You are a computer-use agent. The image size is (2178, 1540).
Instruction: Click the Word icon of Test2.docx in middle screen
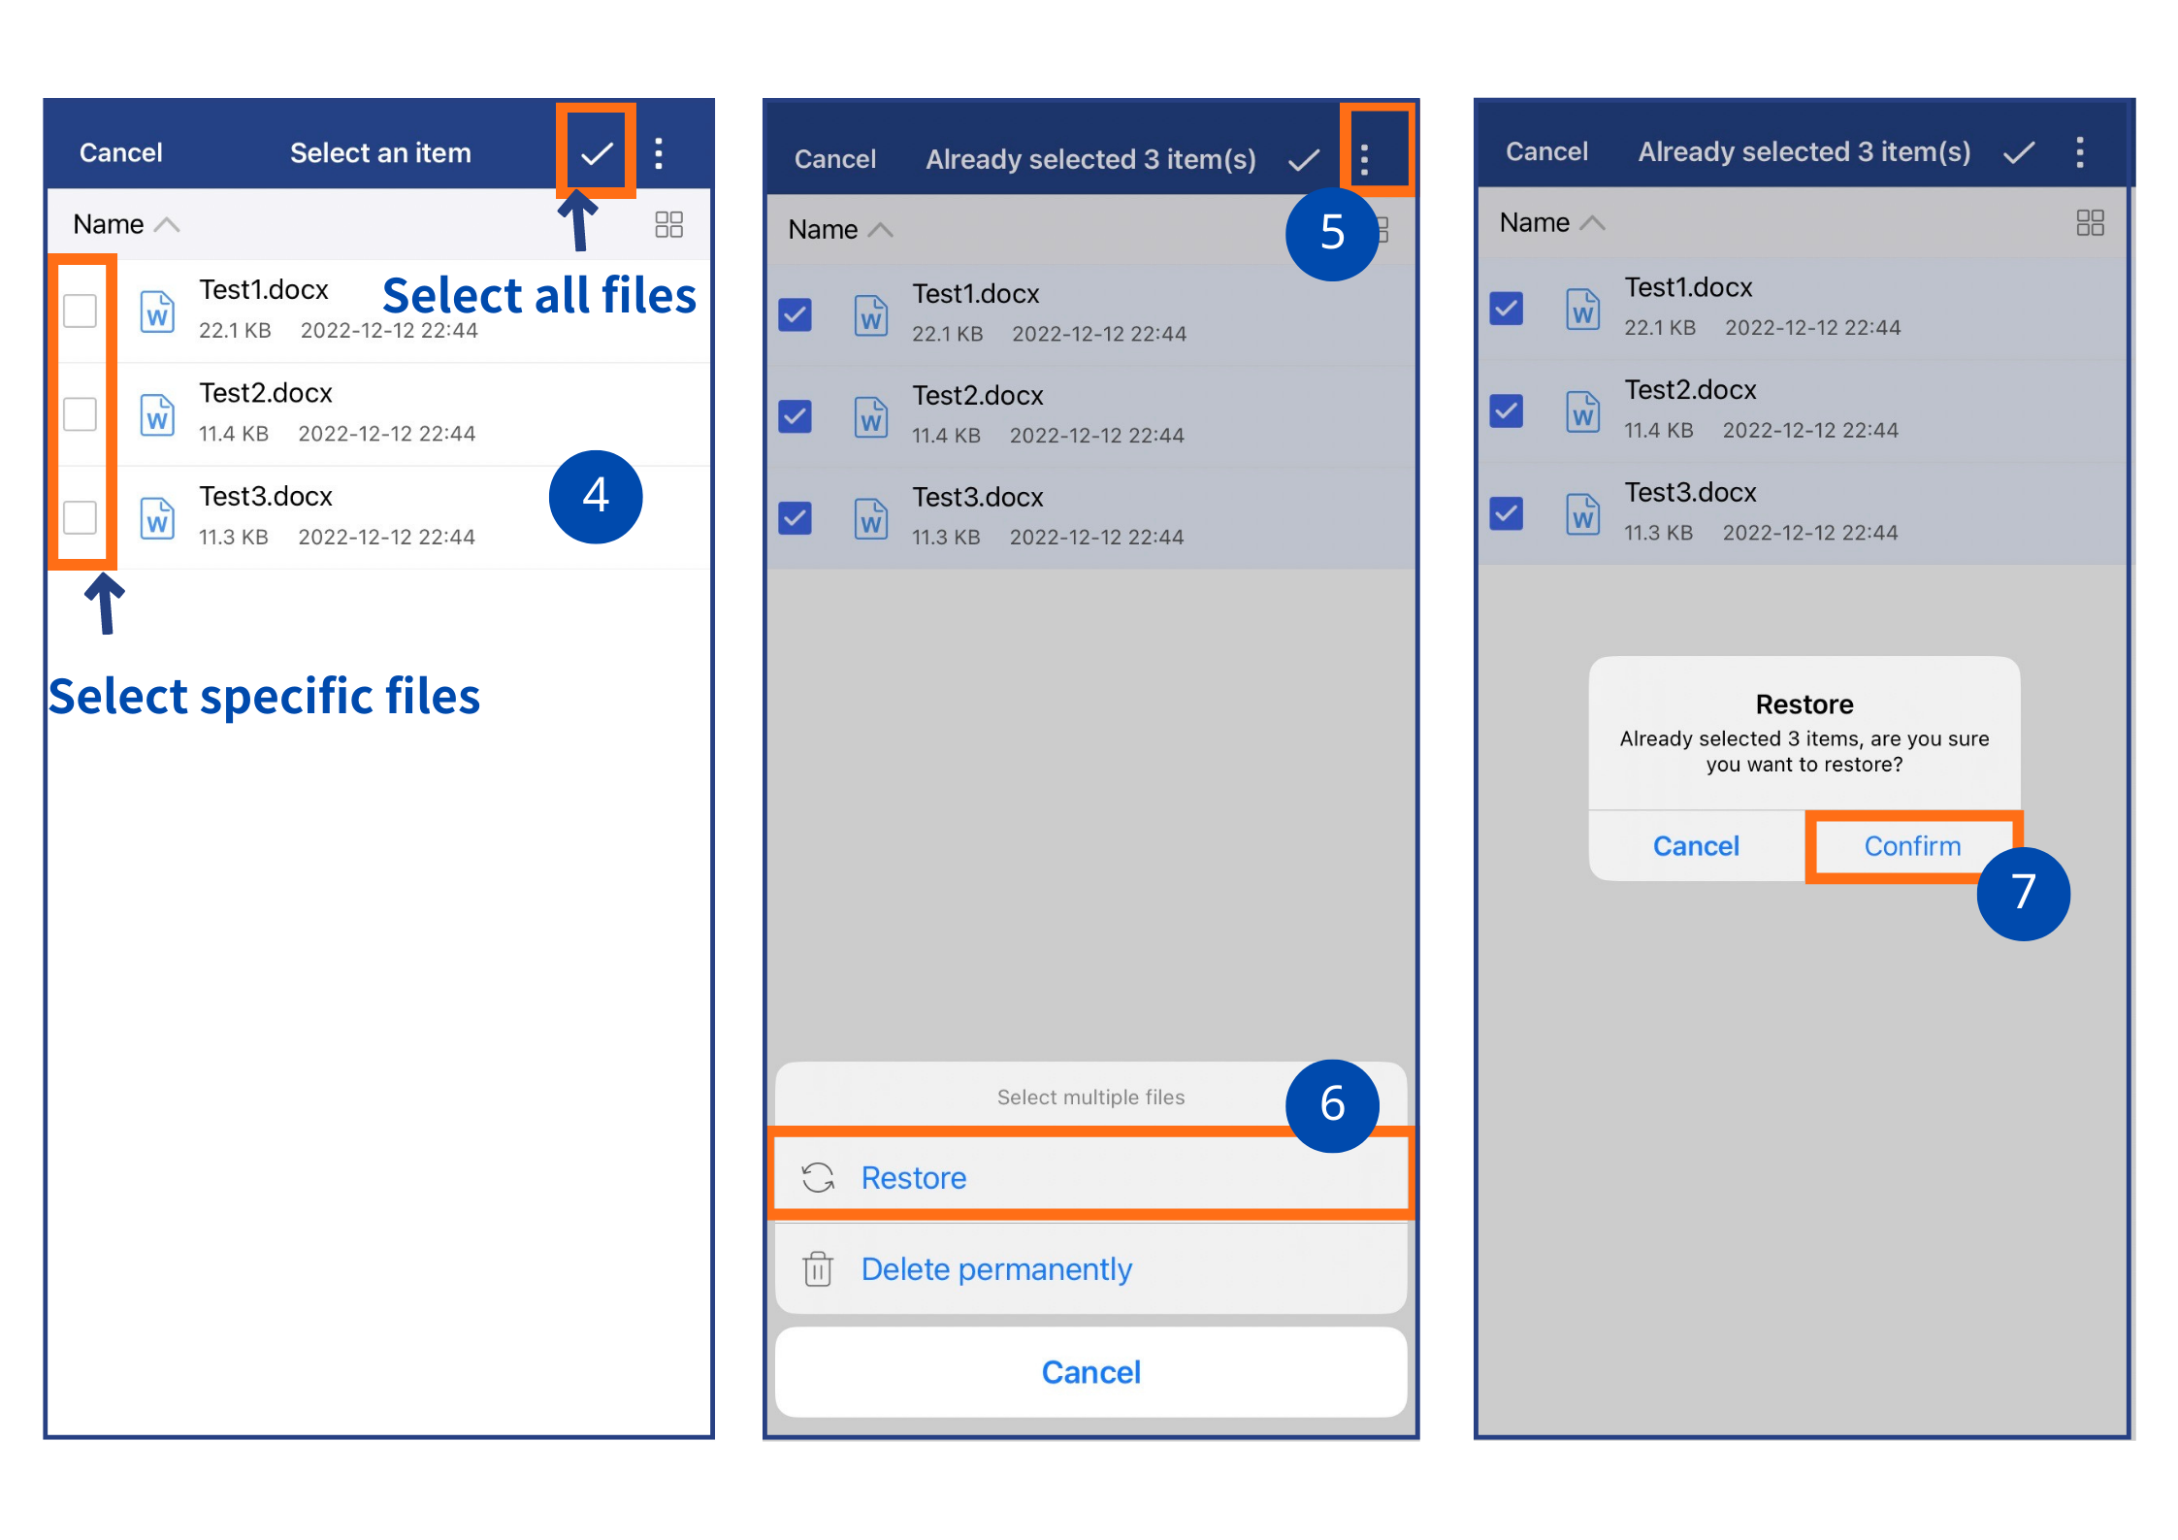[x=870, y=417]
